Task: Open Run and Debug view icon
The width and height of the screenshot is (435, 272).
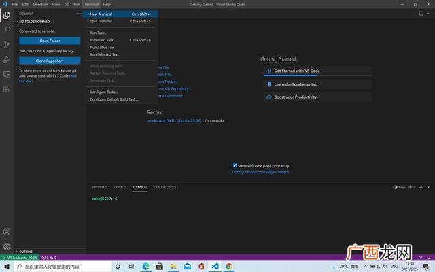Action: click(7, 59)
